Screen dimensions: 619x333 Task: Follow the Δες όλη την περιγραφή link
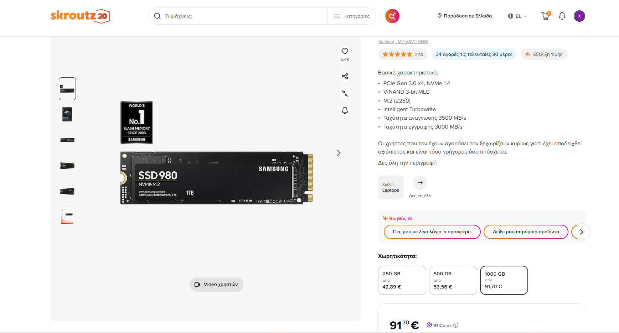click(x=407, y=163)
